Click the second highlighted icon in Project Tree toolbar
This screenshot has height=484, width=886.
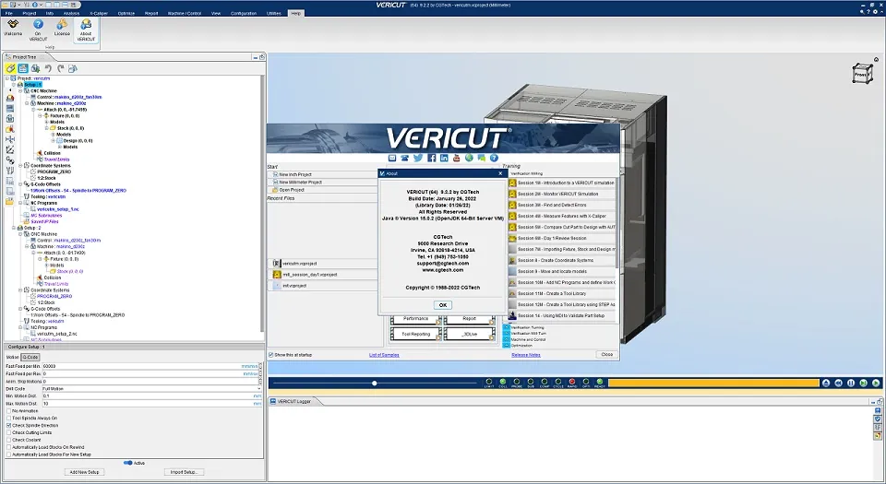pos(23,68)
